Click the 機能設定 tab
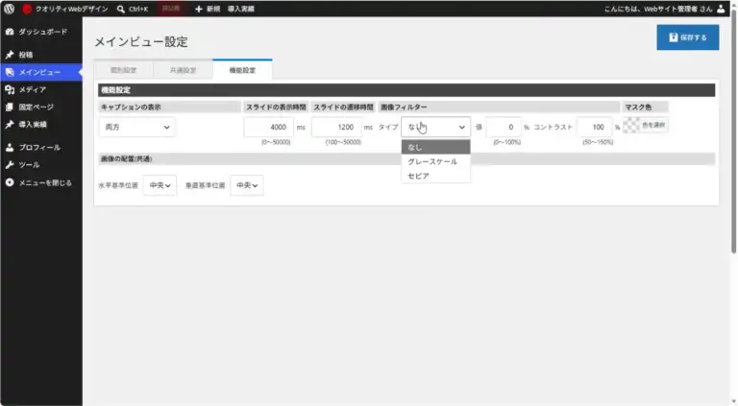 pos(242,70)
